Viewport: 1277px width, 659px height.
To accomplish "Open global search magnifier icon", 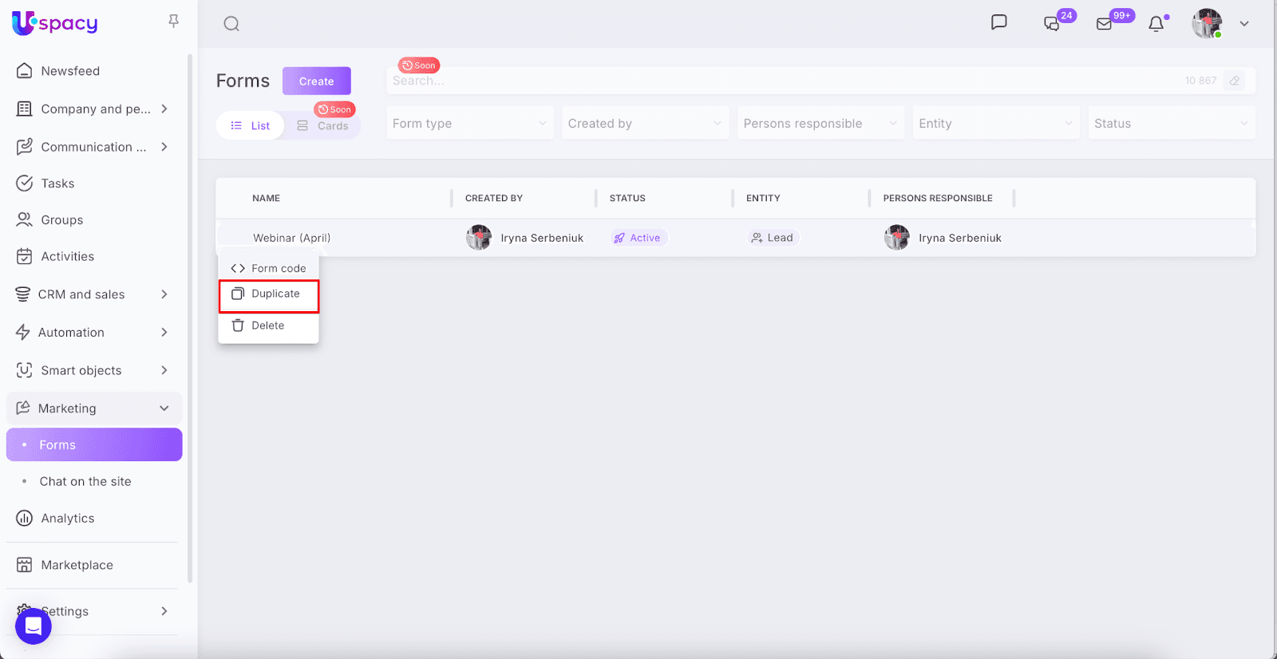I will pos(231,24).
